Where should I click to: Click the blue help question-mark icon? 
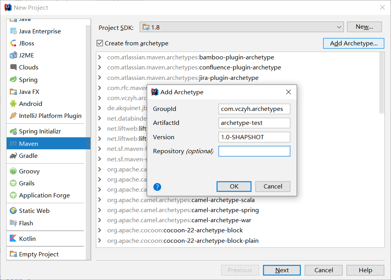pos(157,187)
